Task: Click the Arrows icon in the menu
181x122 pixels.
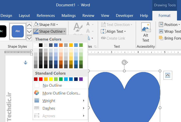Action: [x=37, y=115]
